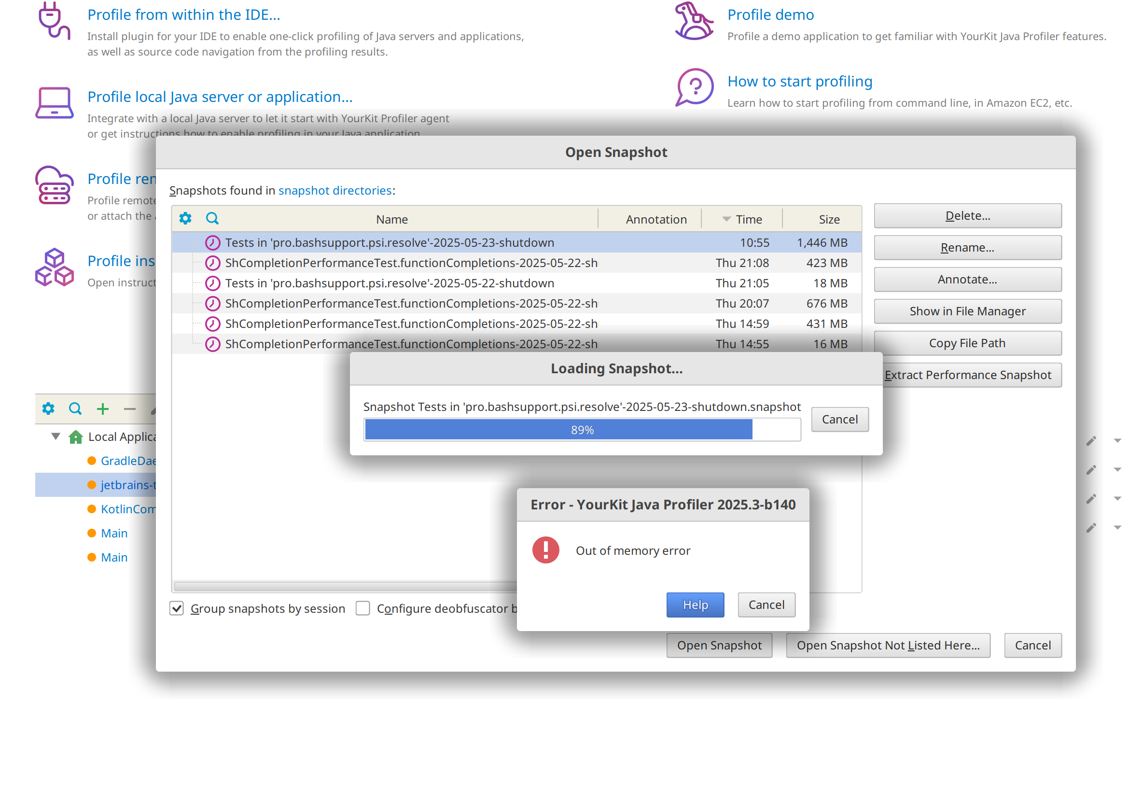Cancel the Out of memory error dialog
Screen dimensions: 1129x788
click(x=766, y=605)
